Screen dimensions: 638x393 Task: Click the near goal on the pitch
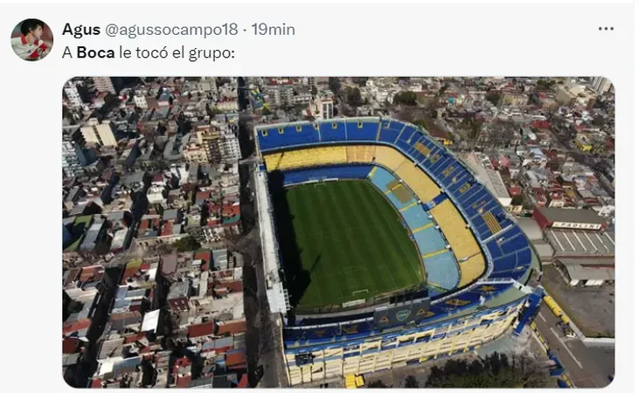click(x=360, y=292)
